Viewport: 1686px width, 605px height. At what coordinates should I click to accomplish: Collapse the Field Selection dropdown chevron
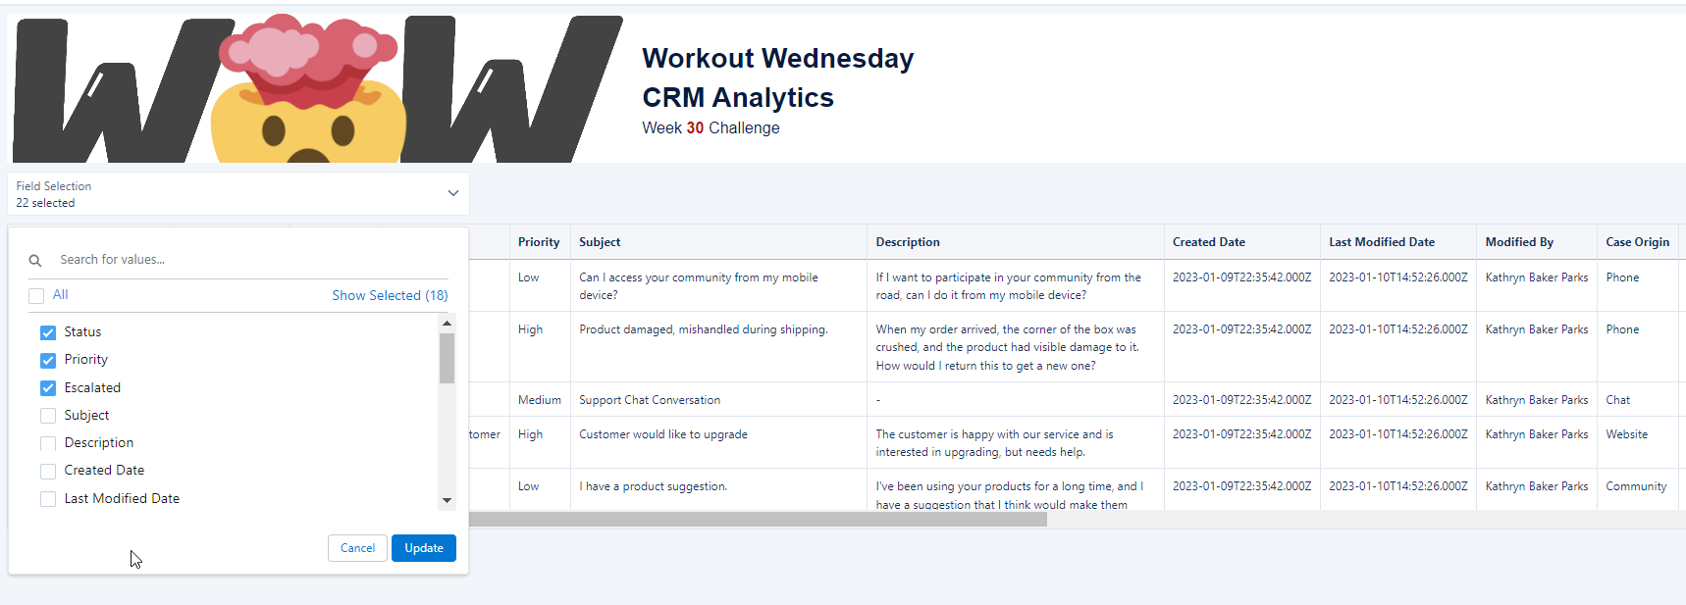tap(452, 193)
